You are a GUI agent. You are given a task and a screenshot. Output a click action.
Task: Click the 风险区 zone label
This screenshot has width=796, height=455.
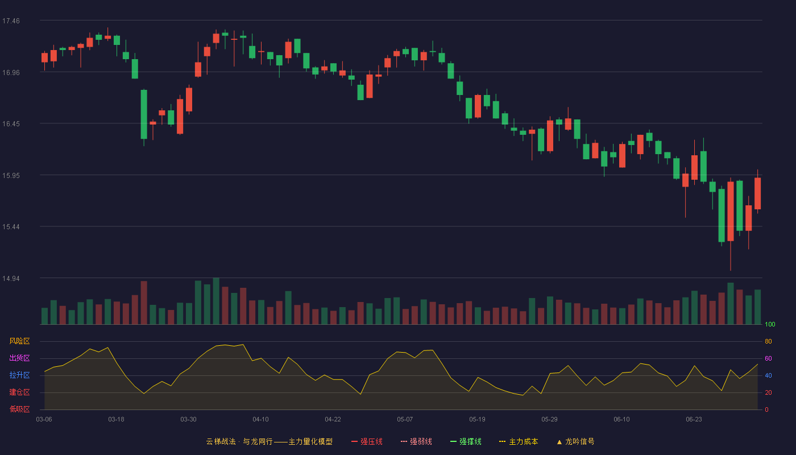19,341
